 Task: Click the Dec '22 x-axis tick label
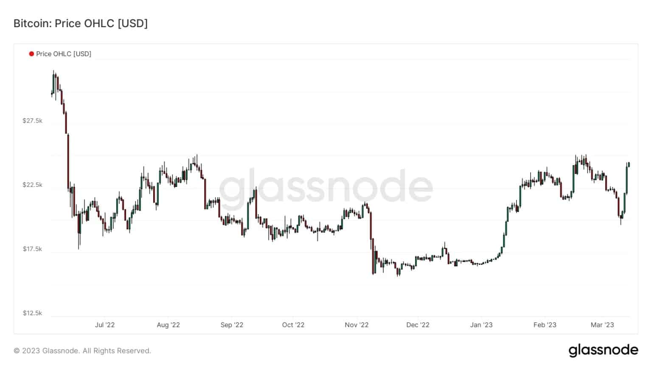tap(418, 325)
